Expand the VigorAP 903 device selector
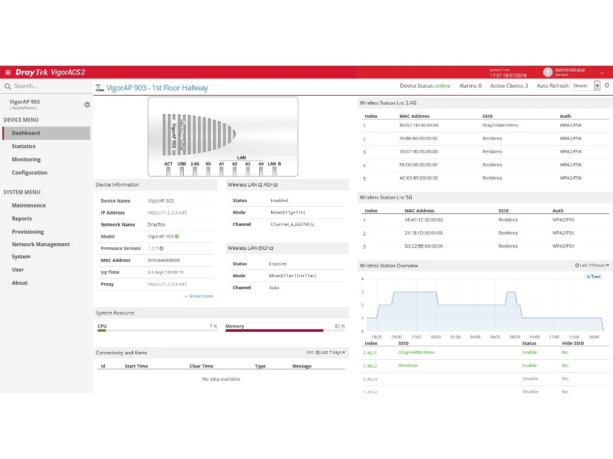 tap(87, 105)
